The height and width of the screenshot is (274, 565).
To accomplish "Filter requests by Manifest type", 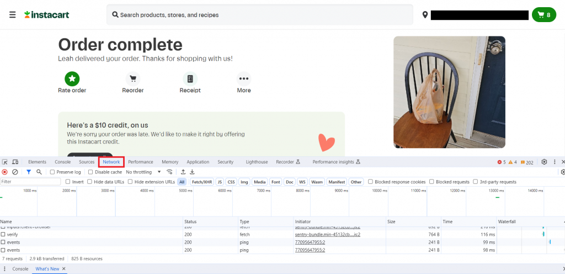I will coord(337,182).
